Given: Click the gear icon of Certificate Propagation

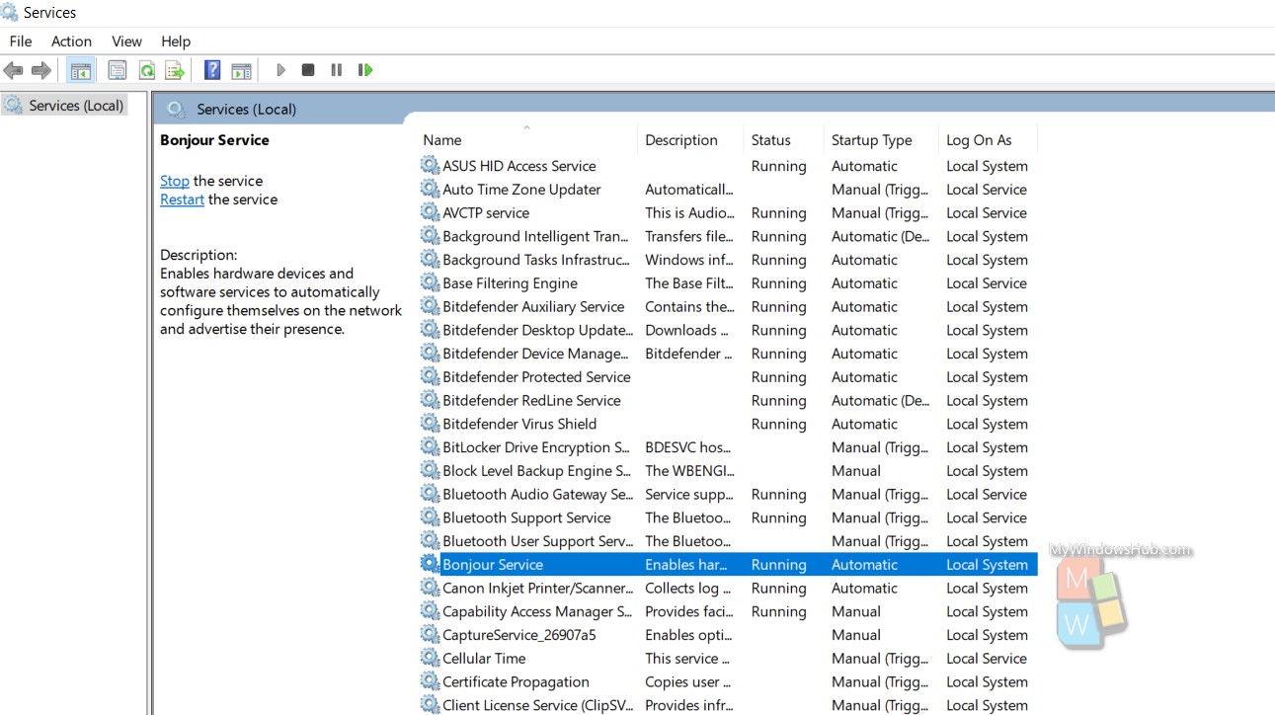Looking at the screenshot, I should [x=430, y=681].
